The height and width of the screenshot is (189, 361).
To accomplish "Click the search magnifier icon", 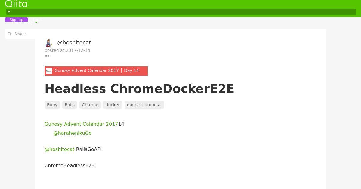I will pyautogui.click(x=9, y=34).
